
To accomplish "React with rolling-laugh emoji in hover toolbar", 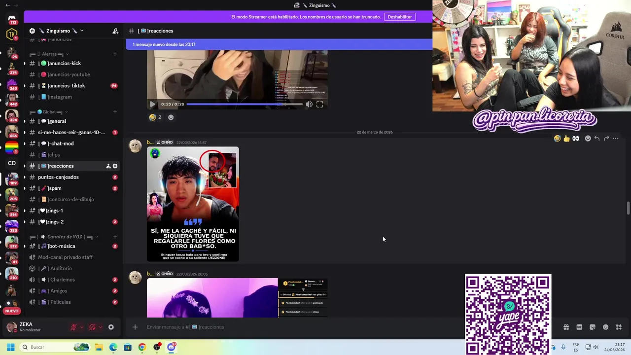I will pos(557,139).
